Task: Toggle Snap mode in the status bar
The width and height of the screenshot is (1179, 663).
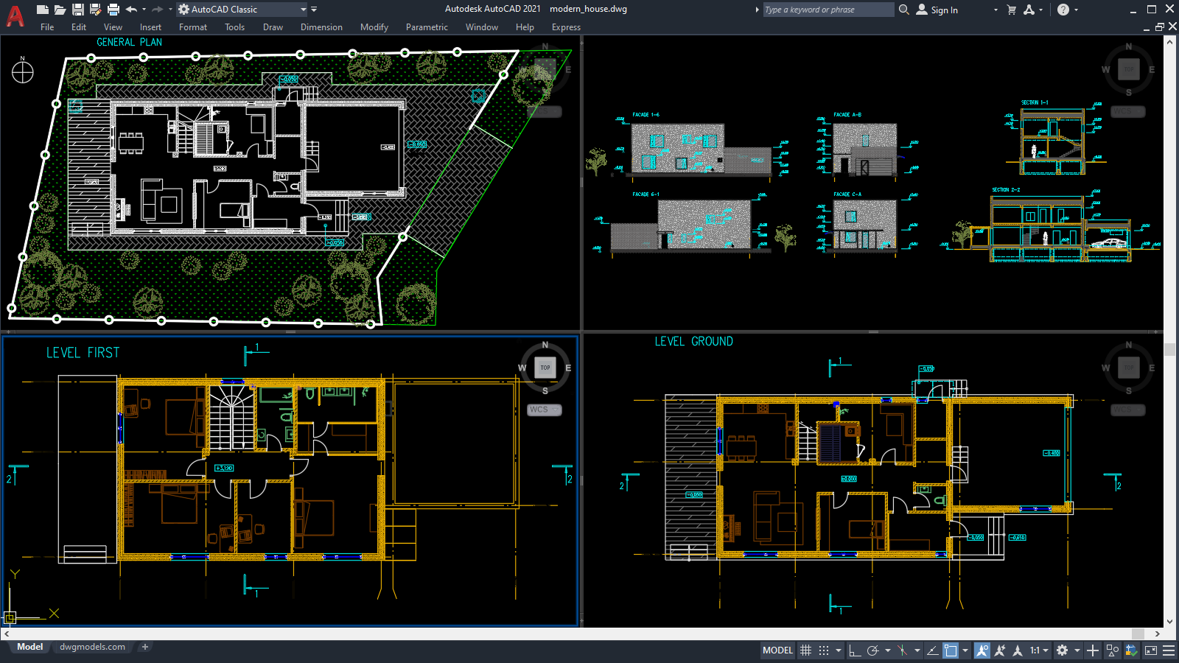Action: (823, 650)
